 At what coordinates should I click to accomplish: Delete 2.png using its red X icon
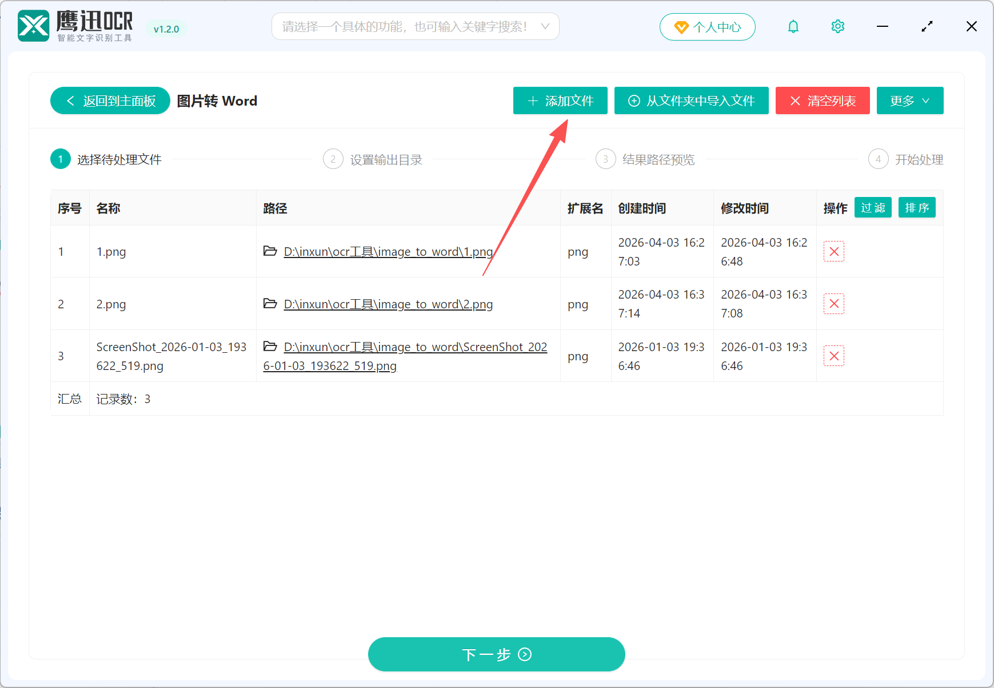(833, 304)
